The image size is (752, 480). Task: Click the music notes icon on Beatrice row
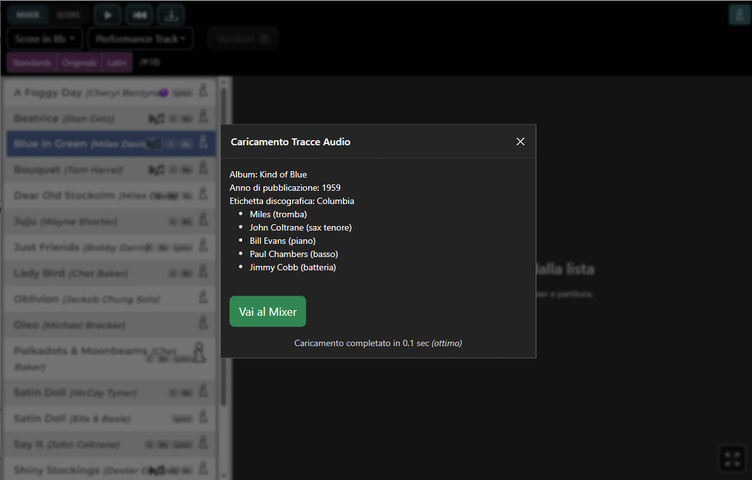point(156,118)
